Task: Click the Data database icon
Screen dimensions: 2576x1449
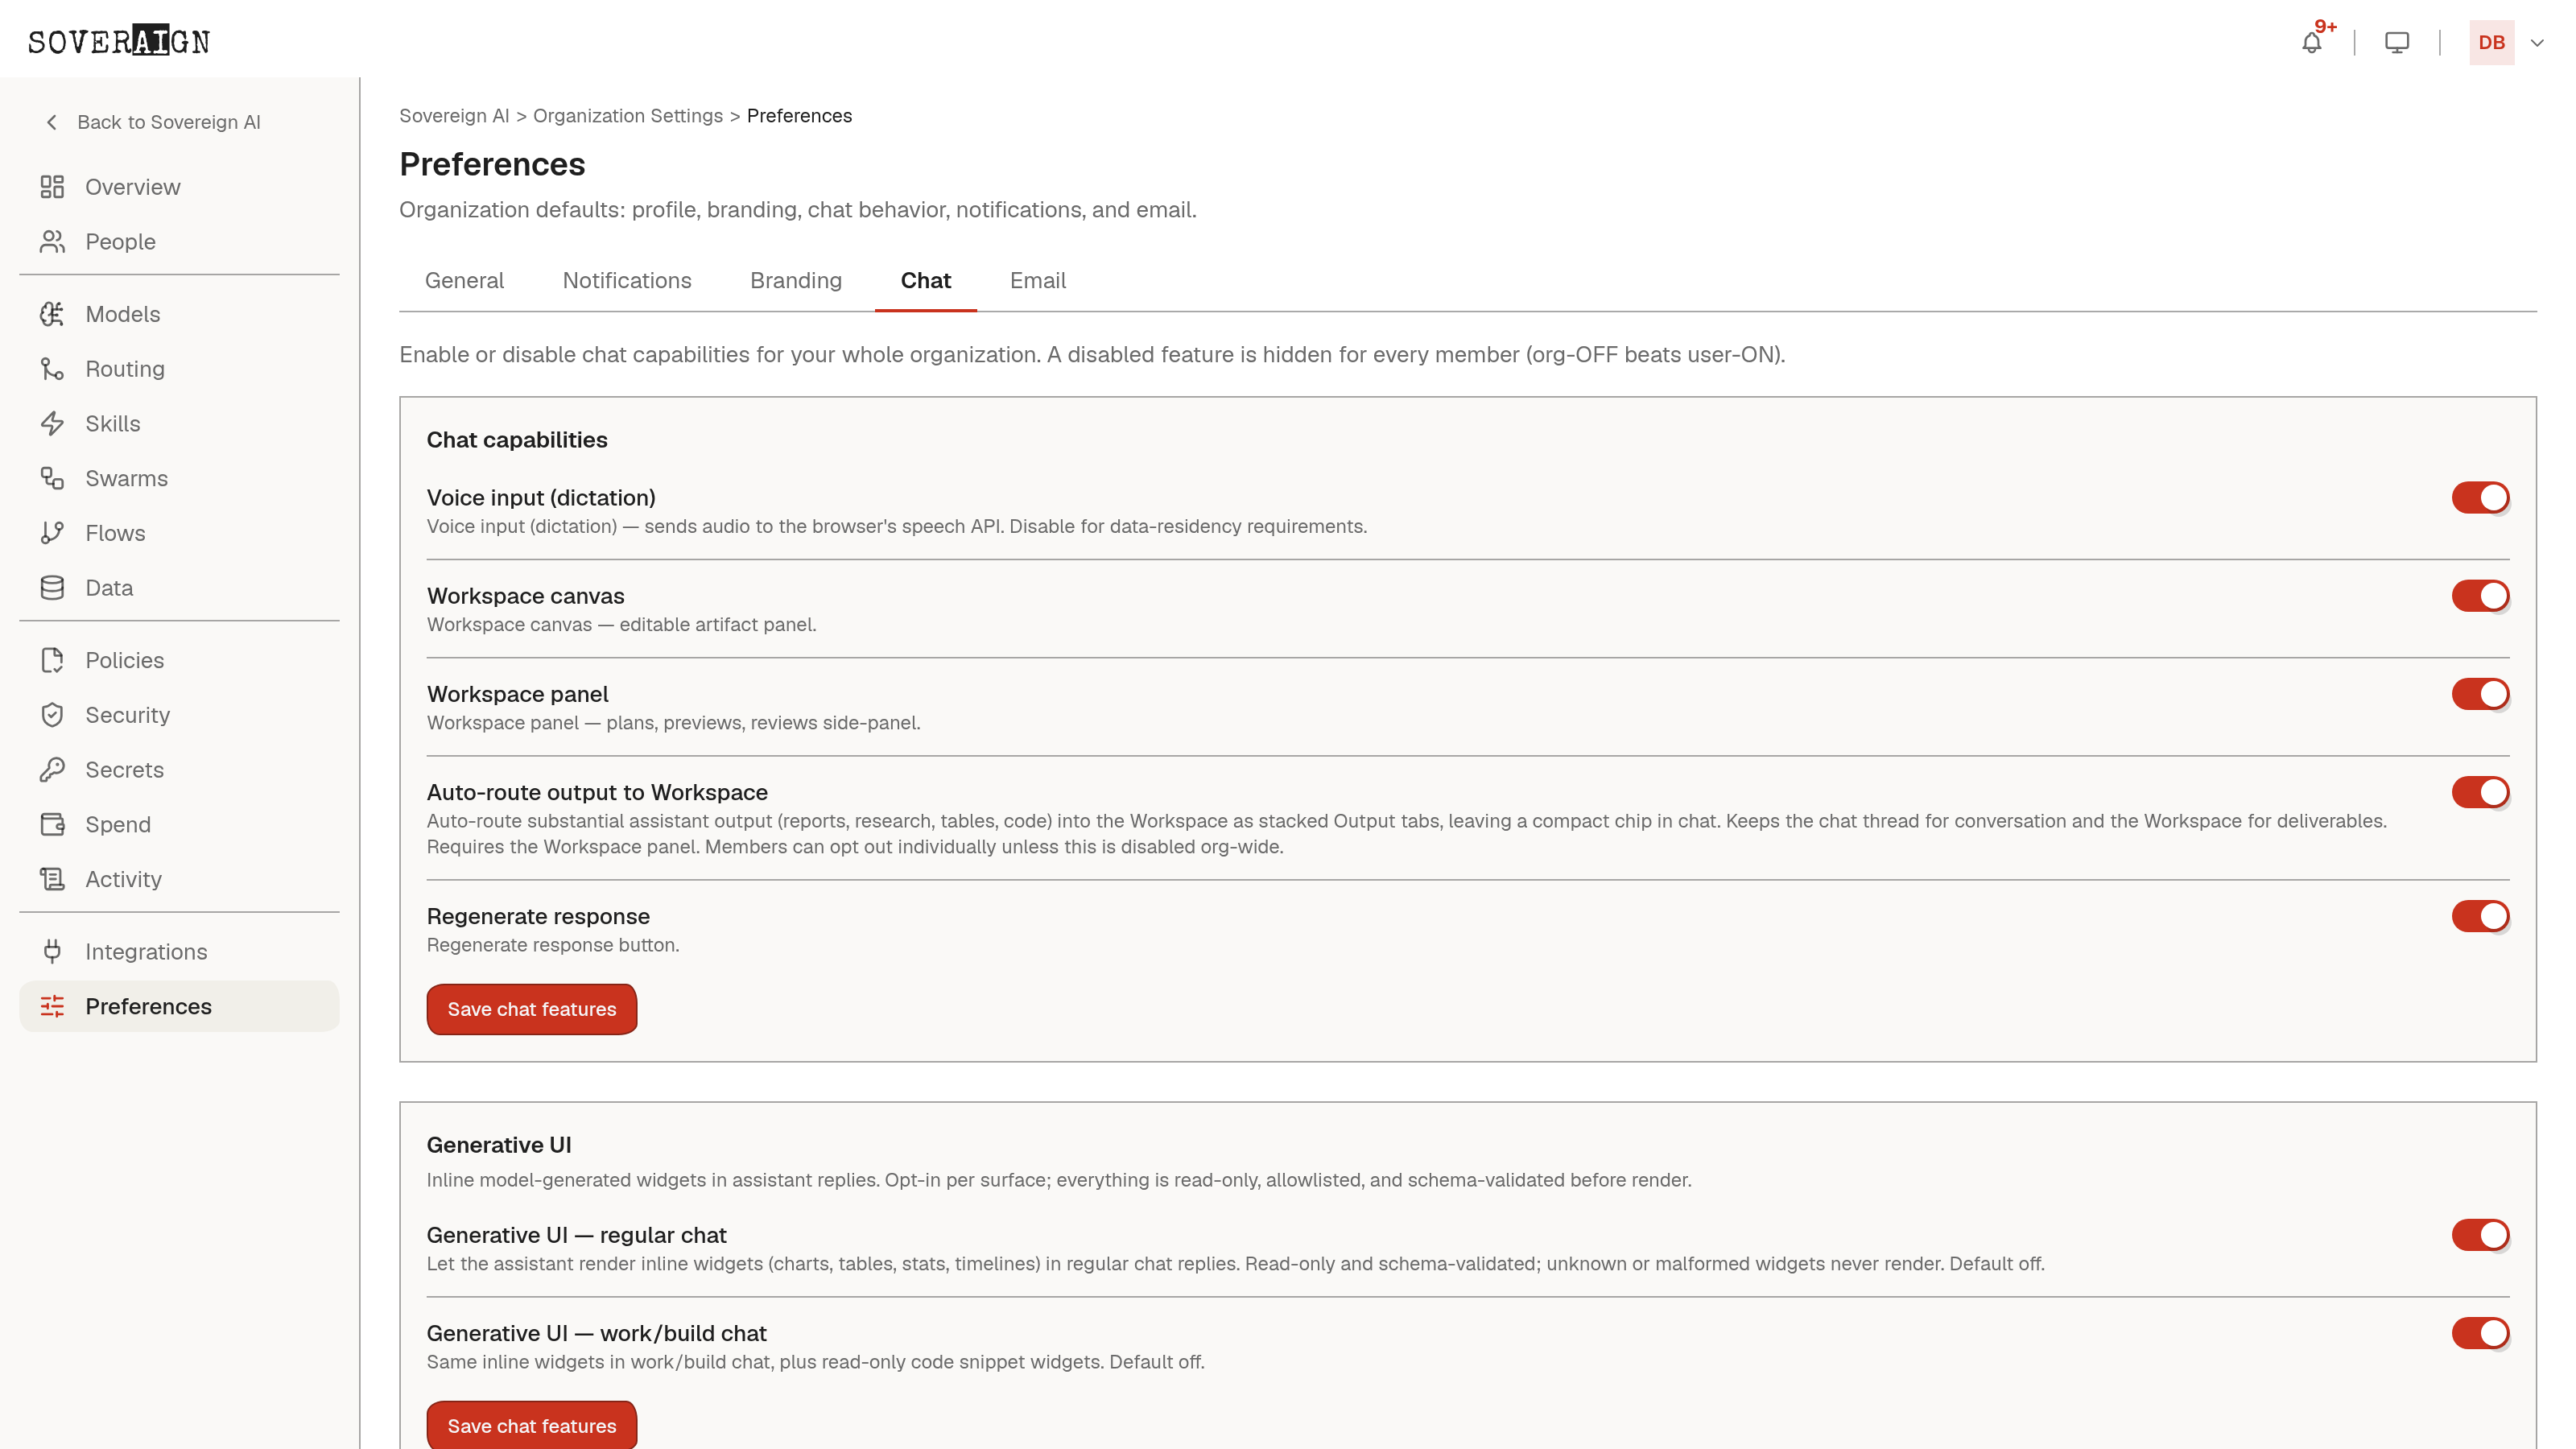Action: 52,588
